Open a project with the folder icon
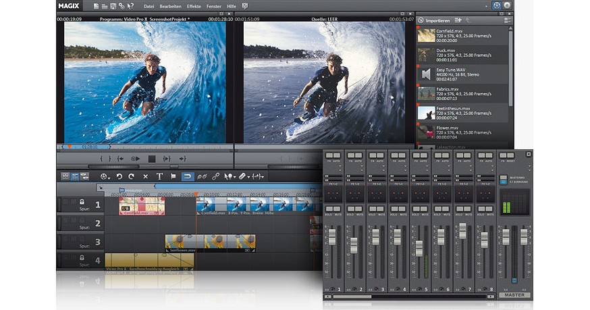The height and width of the screenshot is (310, 590). coord(105,6)
